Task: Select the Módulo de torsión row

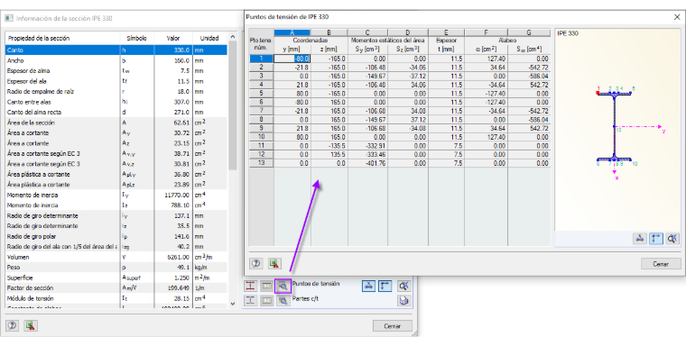Action: point(116,299)
